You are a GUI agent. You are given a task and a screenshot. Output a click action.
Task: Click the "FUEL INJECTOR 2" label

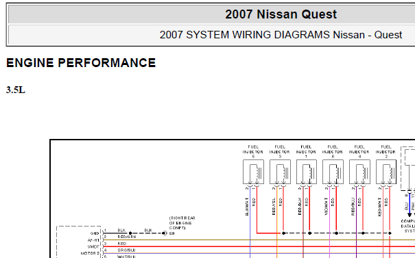tap(386, 151)
